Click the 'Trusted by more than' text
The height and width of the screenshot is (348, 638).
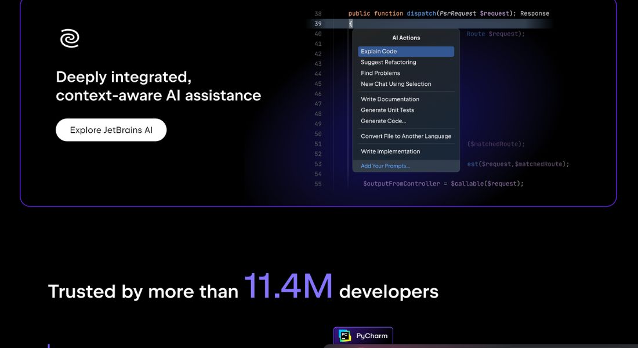143,291
